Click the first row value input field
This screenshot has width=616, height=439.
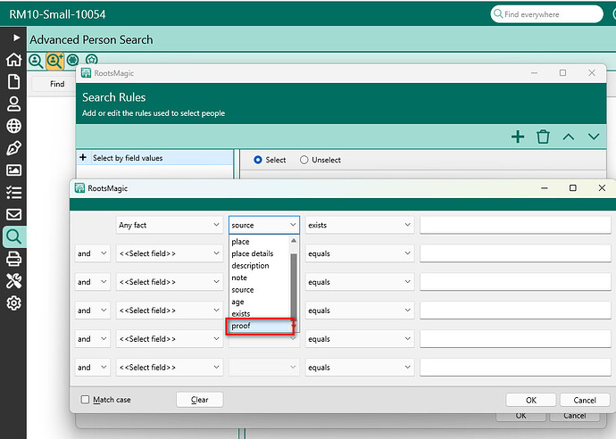(x=515, y=225)
